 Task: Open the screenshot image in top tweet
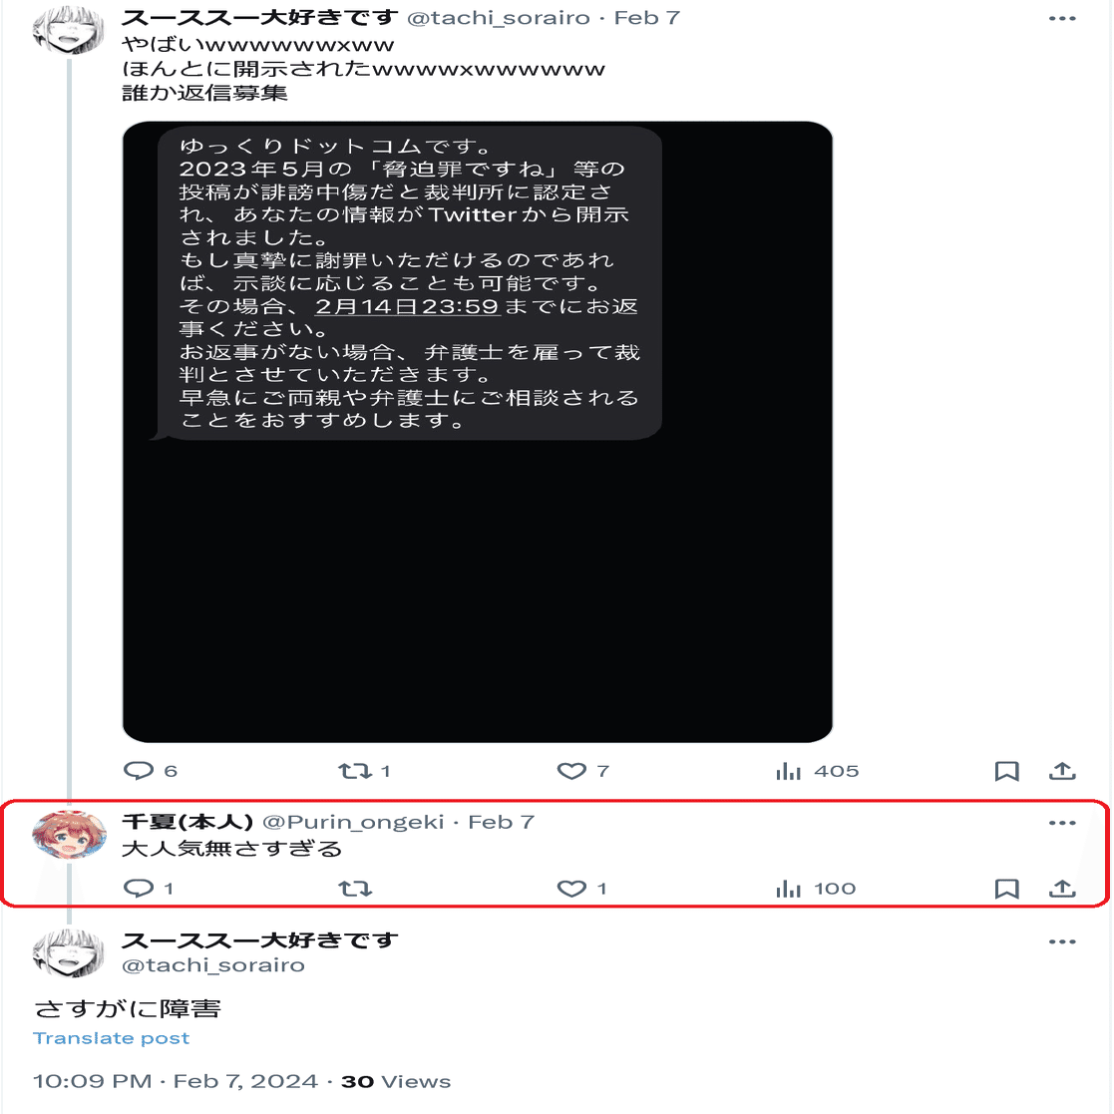[x=478, y=432]
